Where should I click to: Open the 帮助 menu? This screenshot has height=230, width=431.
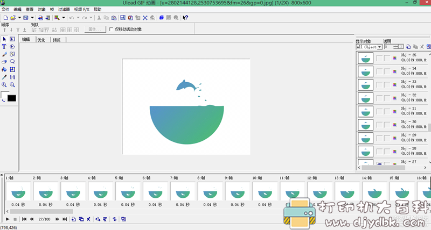98,9
